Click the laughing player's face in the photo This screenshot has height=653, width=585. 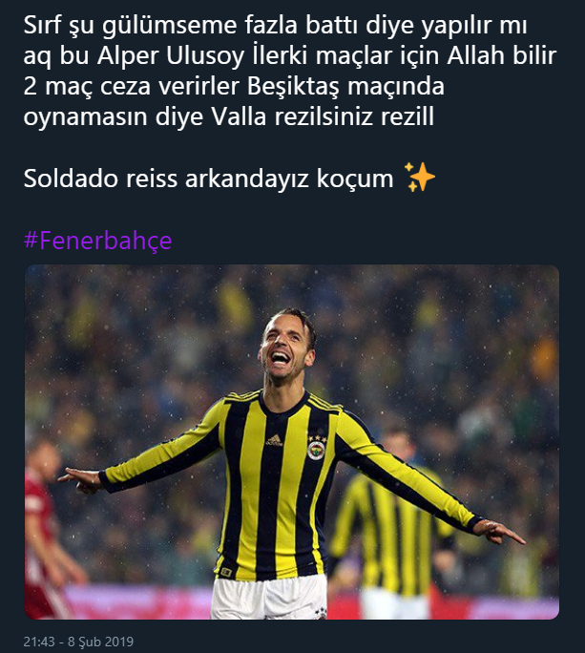coord(282,349)
